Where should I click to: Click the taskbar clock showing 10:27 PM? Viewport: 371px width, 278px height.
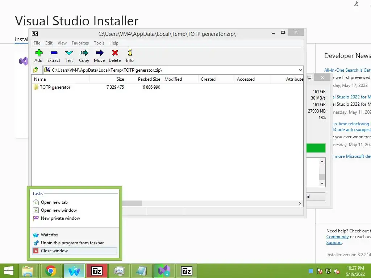pos(355,271)
